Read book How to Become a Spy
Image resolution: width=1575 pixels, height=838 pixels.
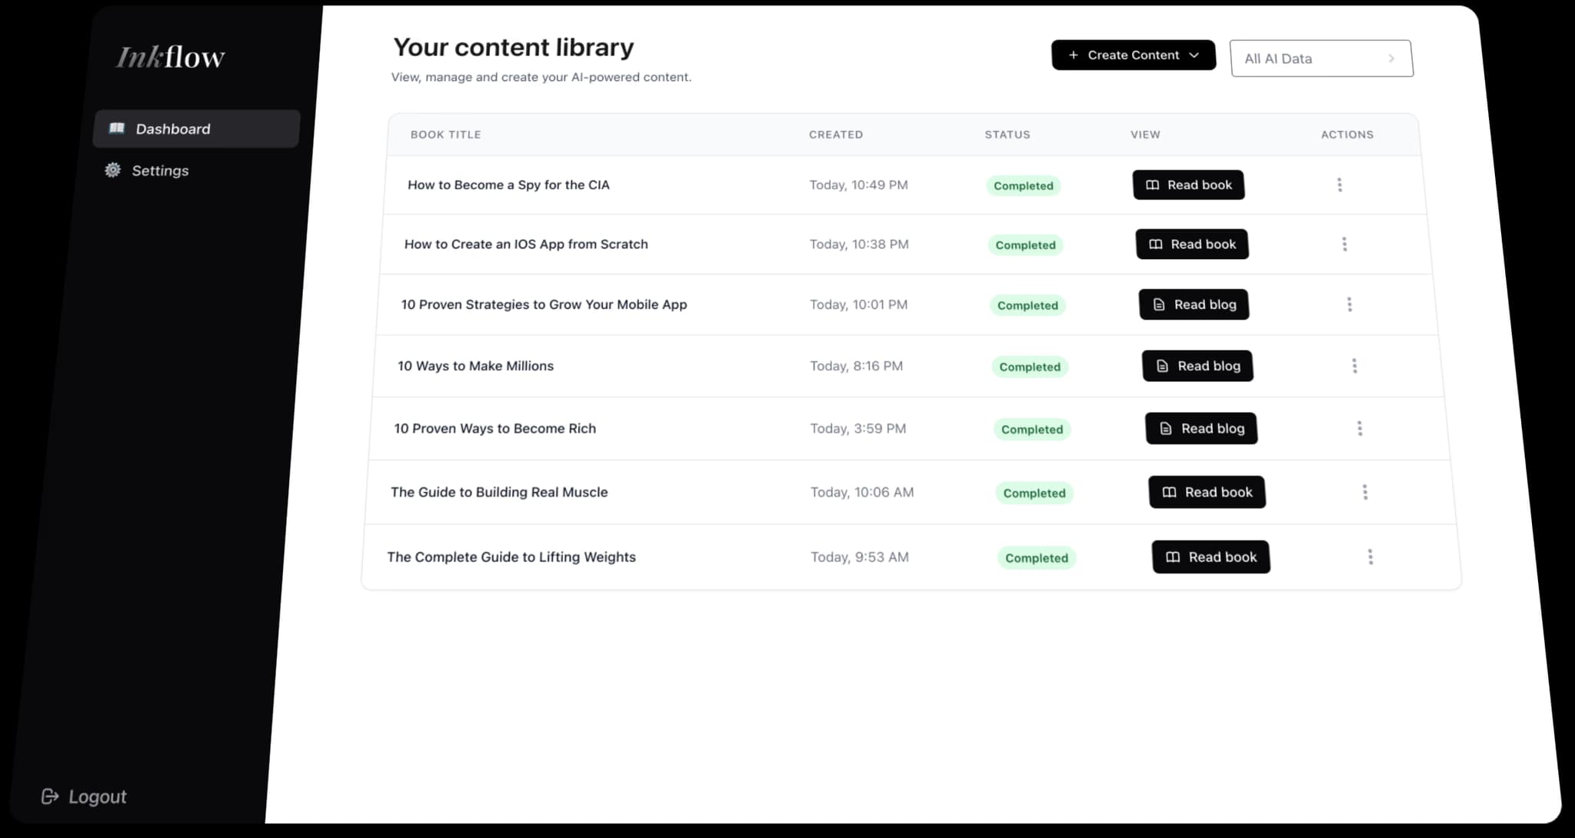click(1188, 185)
